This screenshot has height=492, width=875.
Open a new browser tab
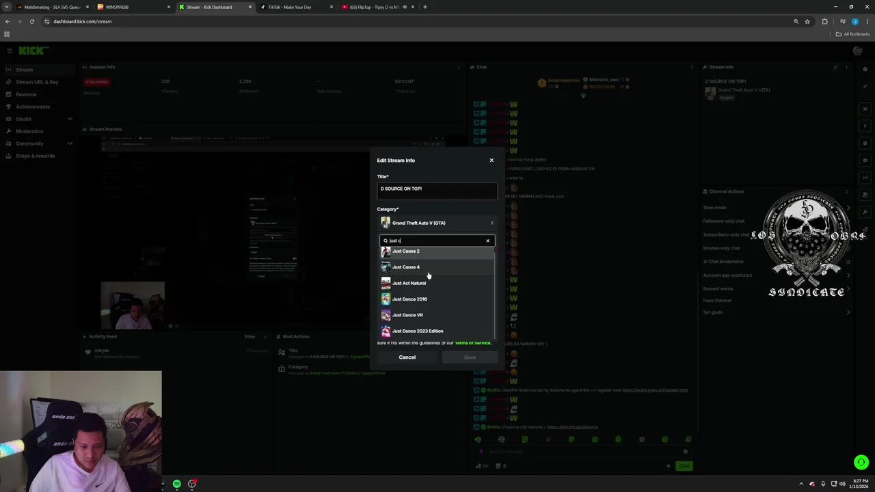pyautogui.click(x=425, y=7)
